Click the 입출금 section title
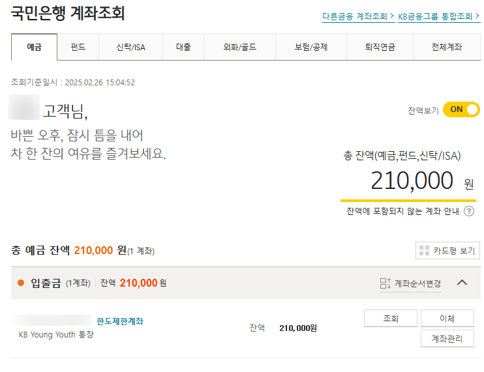This screenshot has width=484, height=372. (46, 283)
